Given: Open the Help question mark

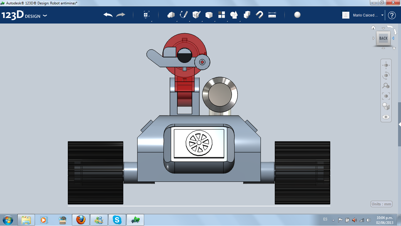Looking at the screenshot, I should click(392, 15).
